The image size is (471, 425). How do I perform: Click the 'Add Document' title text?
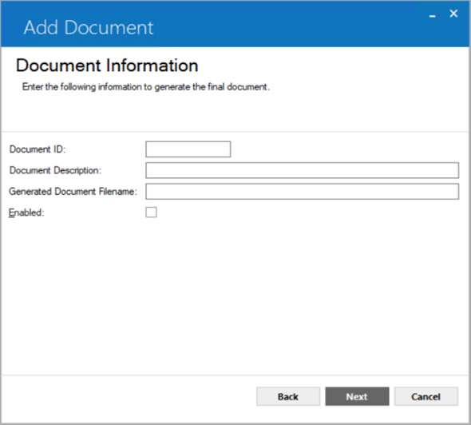tap(89, 27)
